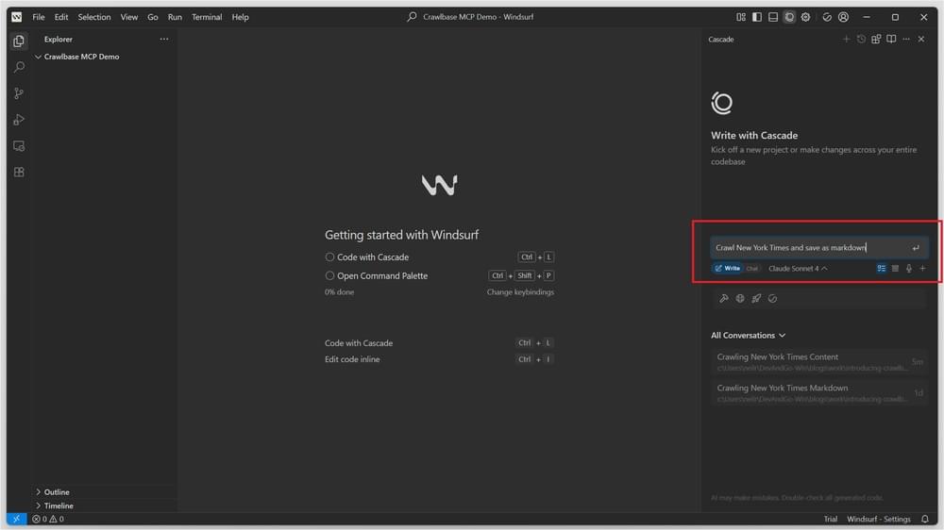Start voice input with microphone icon
944x530 pixels.
[909, 269]
